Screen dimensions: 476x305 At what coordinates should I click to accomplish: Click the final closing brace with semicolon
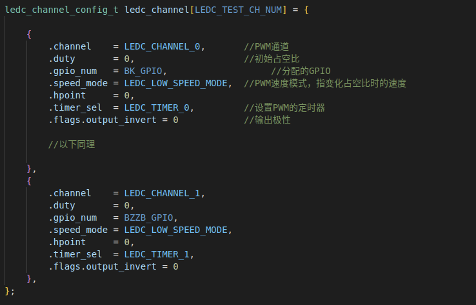(10, 291)
